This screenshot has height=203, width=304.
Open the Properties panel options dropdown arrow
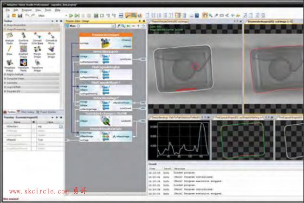pyautogui.click(x=52, y=117)
